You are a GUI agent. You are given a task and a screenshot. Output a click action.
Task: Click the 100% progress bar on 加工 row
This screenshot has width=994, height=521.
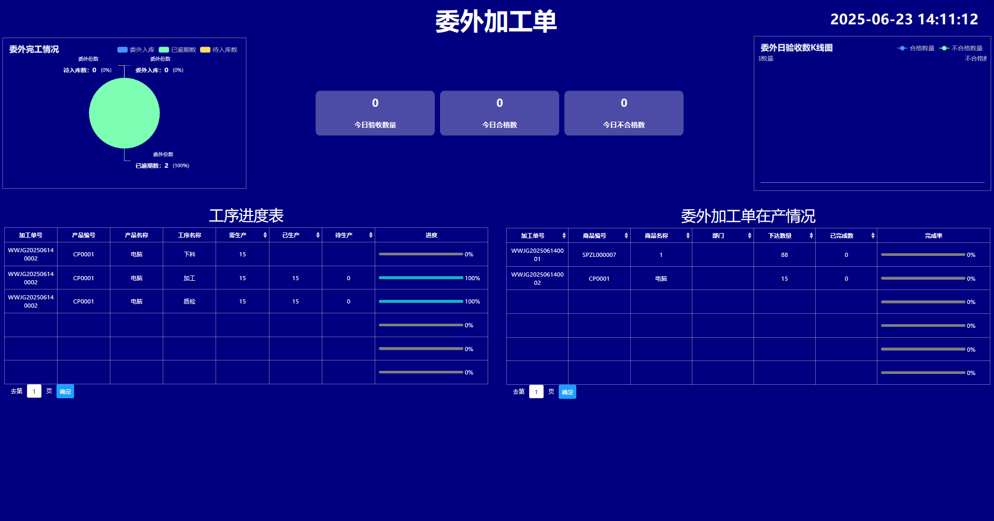point(421,278)
